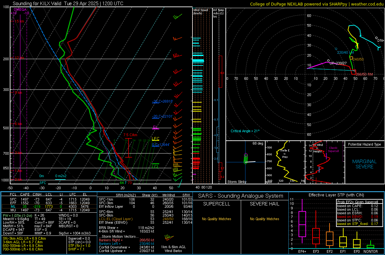Click the 'K = 26' index value
This screenshot has height=255, width=385.
39,216
